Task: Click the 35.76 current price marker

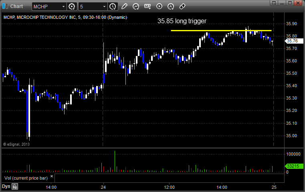Action: [x=294, y=41]
